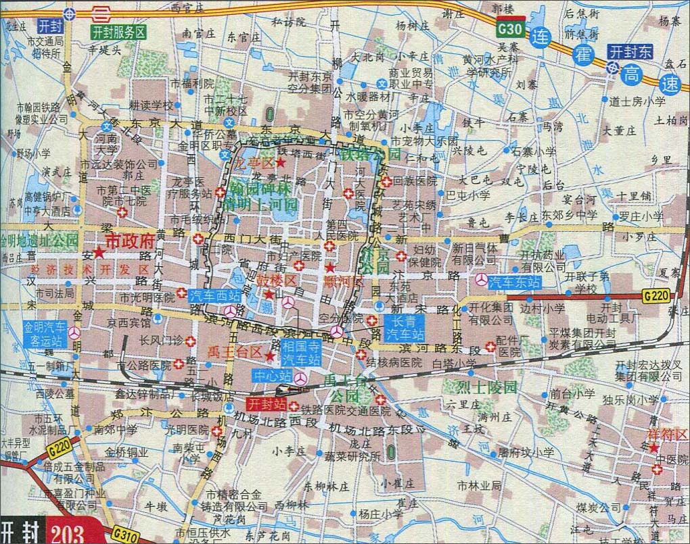Select the 铁塔公园 park label
This screenshot has height=544, width=690.
370,154
